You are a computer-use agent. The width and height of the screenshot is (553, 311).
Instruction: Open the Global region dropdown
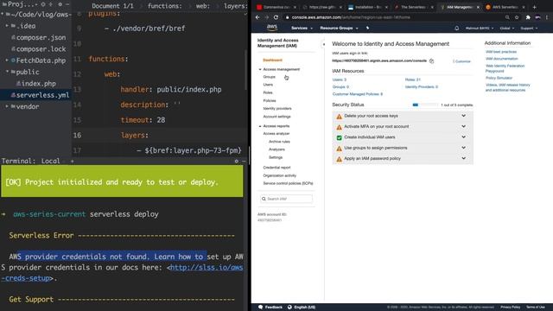click(507, 28)
